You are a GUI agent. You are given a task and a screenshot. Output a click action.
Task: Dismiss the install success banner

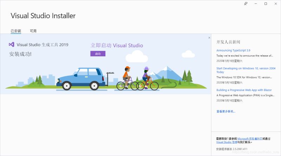tap(209, 38)
